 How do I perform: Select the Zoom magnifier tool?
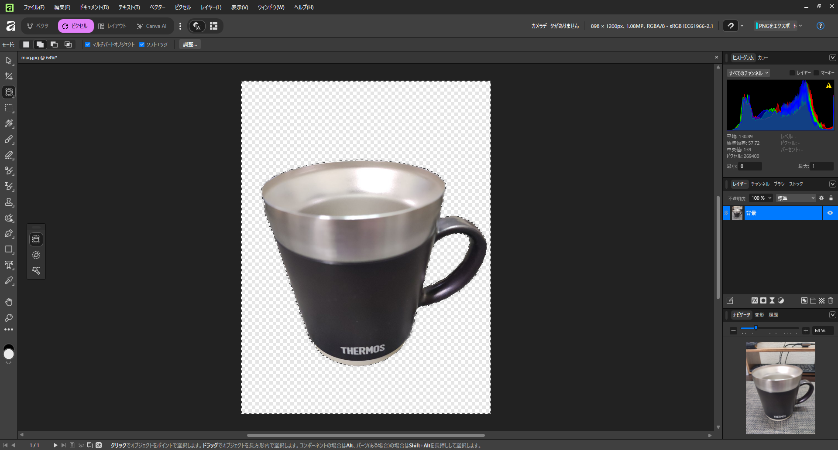coord(9,317)
